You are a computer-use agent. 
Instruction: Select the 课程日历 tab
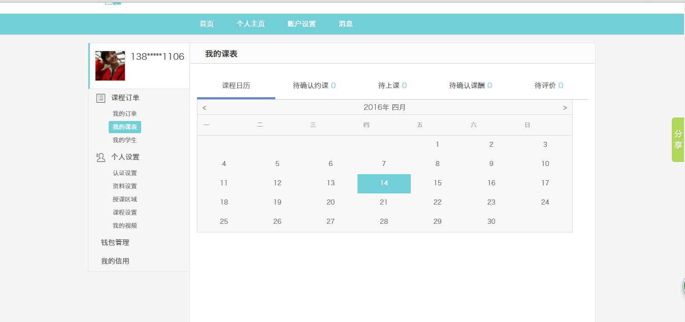(x=236, y=86)
